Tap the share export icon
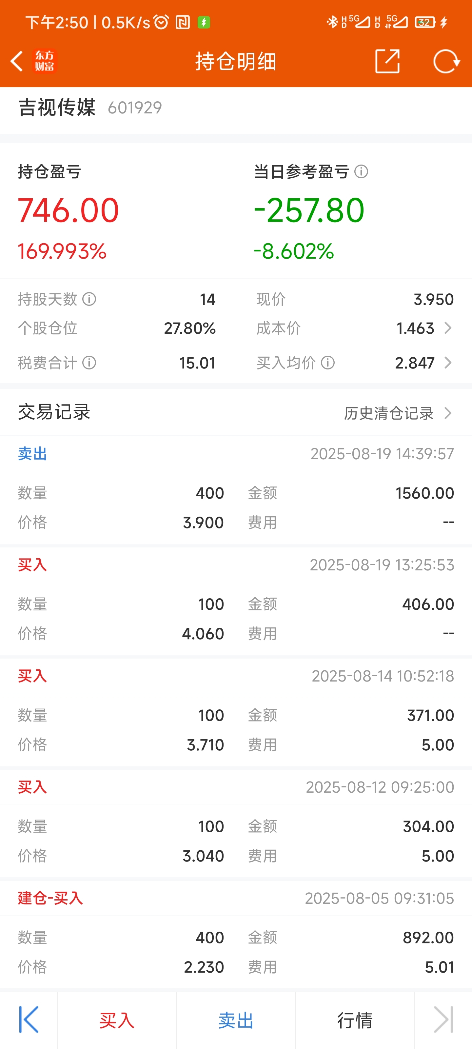This screenshot has height=1049, width=472. pyautogui.click(x=387, y=61)
